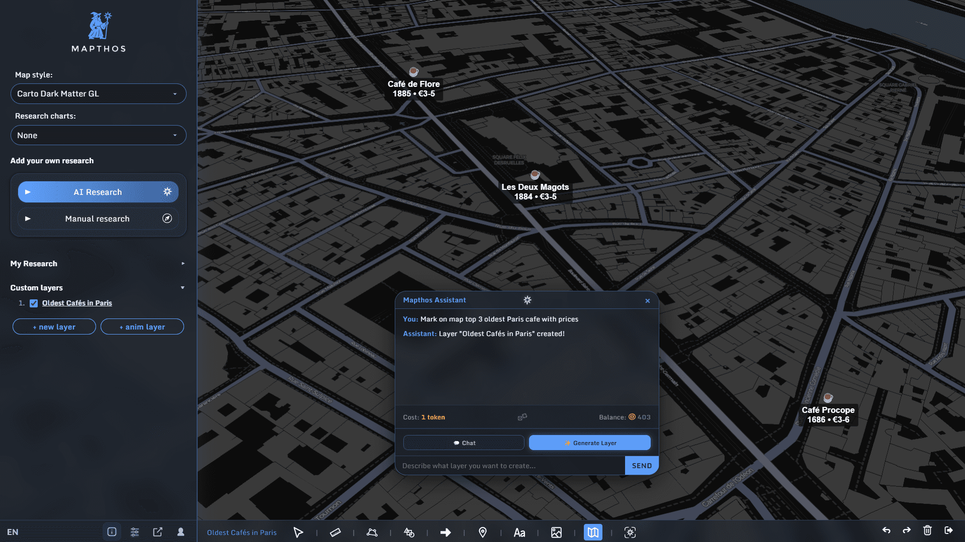
Task: Open the Map style dropdown
Action: pyautogui.click(x=98, y=94)
